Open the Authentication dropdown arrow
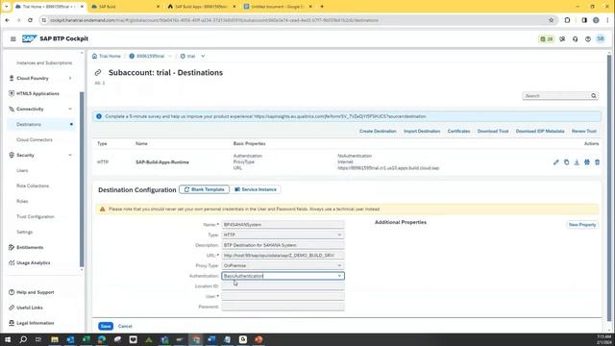Image resolution: width=615 pixels, height=346 pixels. tap(339, 276)
